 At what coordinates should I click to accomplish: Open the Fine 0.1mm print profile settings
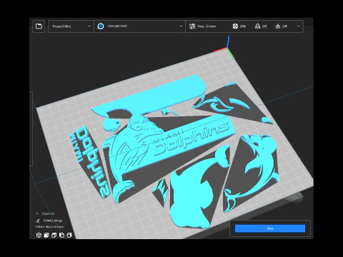244,26
